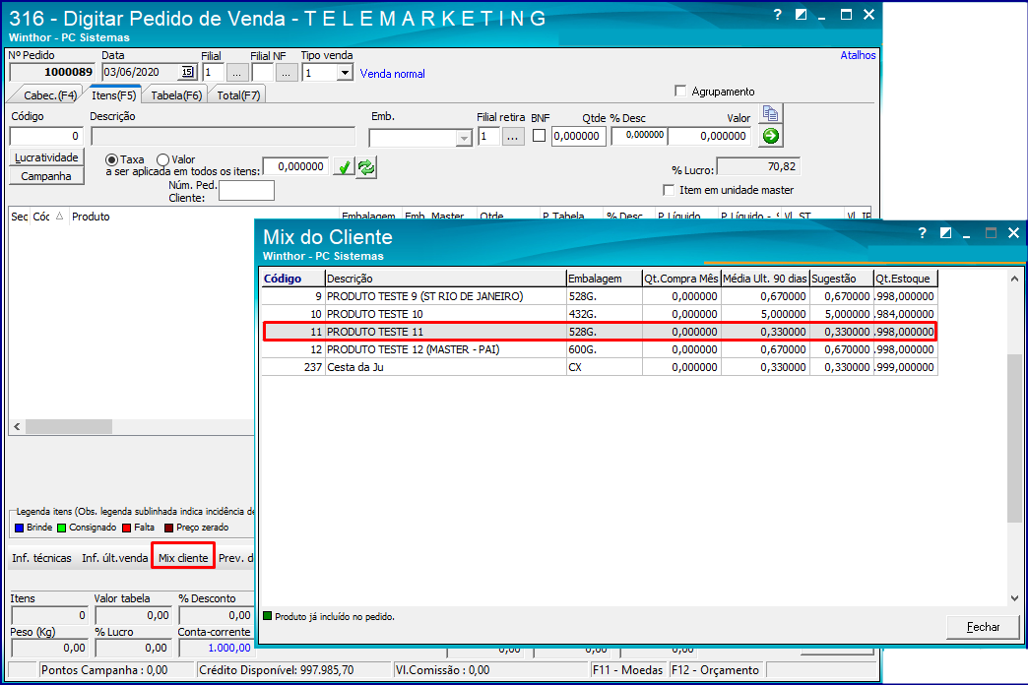Select the Taxa radio button
This screenshot has width=1028, height=685.
(111, 160)
